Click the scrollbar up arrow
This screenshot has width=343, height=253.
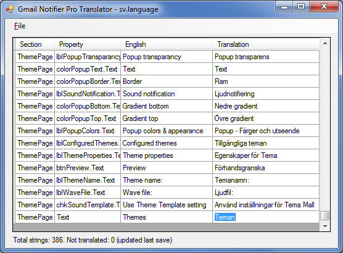tap(325, 43)
